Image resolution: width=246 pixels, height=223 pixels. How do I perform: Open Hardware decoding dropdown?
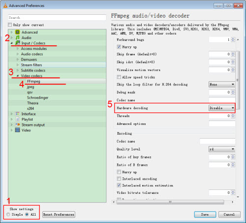coord(222,108)
